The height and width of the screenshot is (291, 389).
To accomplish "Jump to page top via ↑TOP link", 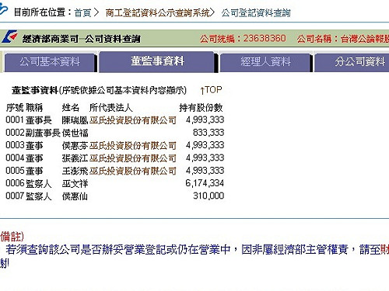I will [x=211, y=90].
